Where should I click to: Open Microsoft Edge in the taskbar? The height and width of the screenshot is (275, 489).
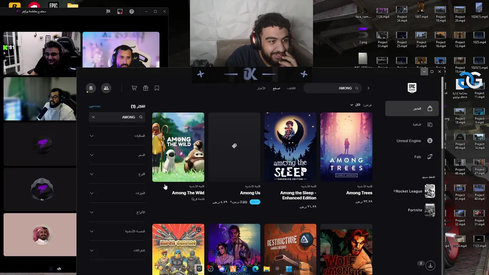coord(255,269)
